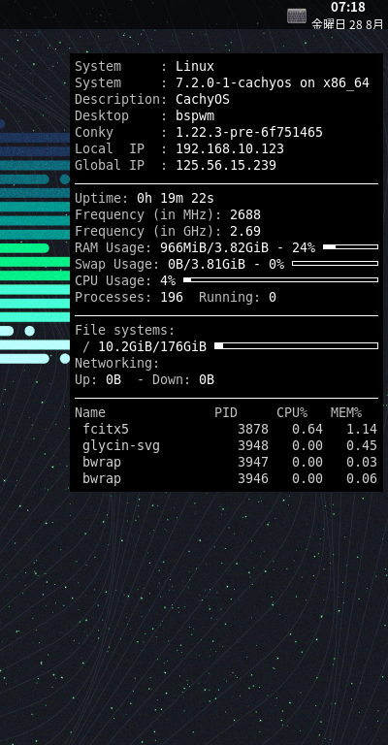Click the root filesystem usage bar
This screenshot has width=388, height=745.
(x=297, y=346)
